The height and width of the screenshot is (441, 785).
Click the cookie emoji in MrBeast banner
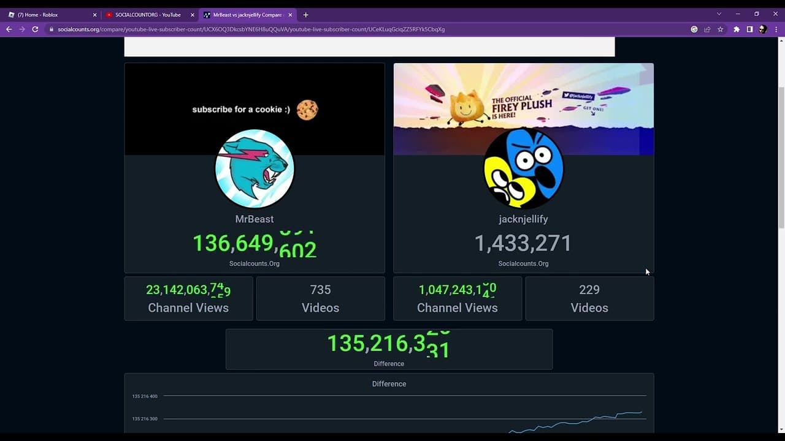pyautogui.click(x=307, y=110)
